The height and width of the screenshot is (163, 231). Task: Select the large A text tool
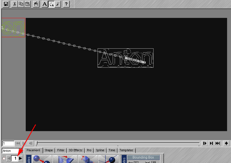(x=45, y=4)
